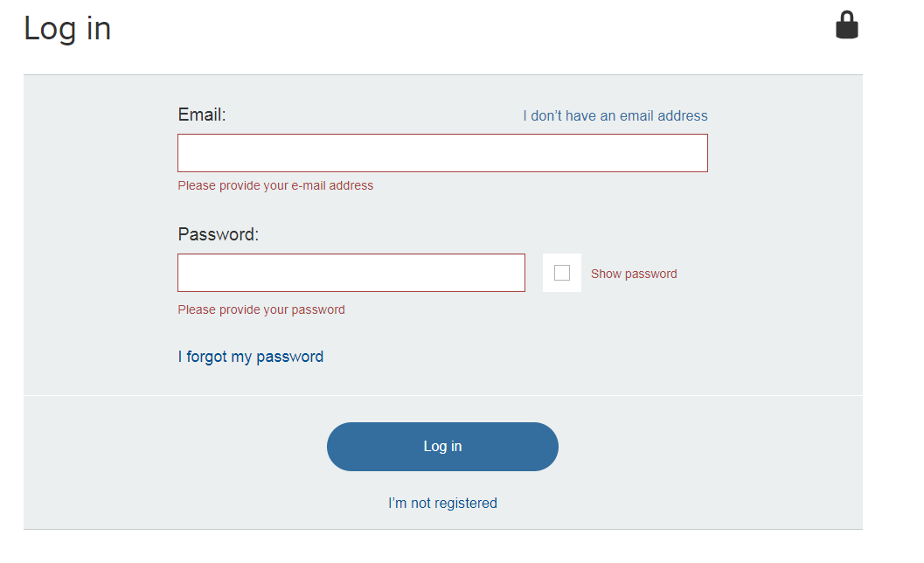Viewport: 924px width, 563px height.
Task: Focus the Password input field
Action: pyautogui.click(x=351, y=273)
